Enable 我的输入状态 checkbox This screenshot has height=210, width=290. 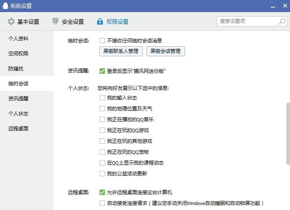pyautogui.click(x=102, y=97)
